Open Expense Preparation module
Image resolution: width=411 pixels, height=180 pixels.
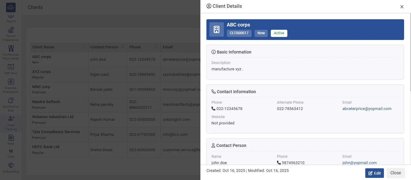tap(11, 86)
